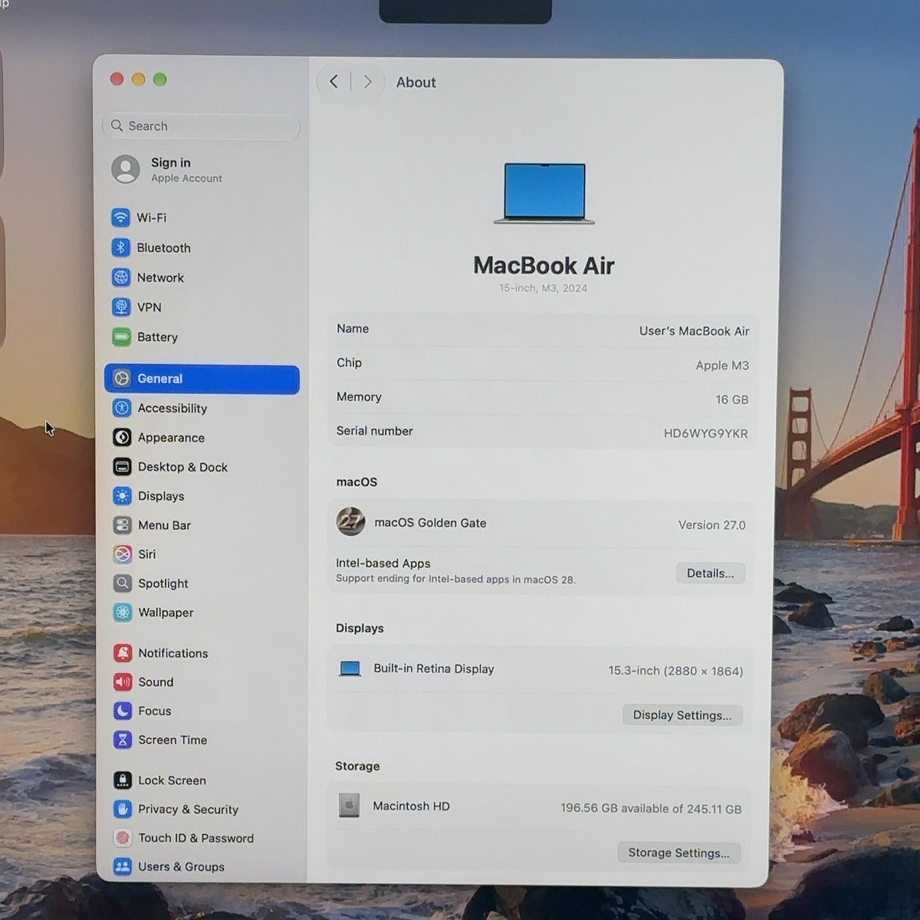Select the Appearance icon

click(x=122, y=438)
